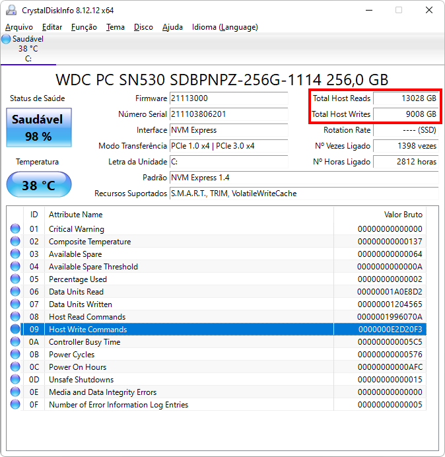Click the Interface field NVM Express
Viewport: 445px width, 457px height.
[228, 130]
